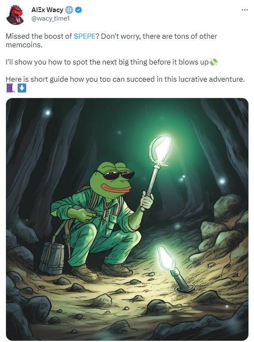This screenshot has height=342, width=254.
Task: Click the globe icon beside AlEx Wacy
Action: 69,10
